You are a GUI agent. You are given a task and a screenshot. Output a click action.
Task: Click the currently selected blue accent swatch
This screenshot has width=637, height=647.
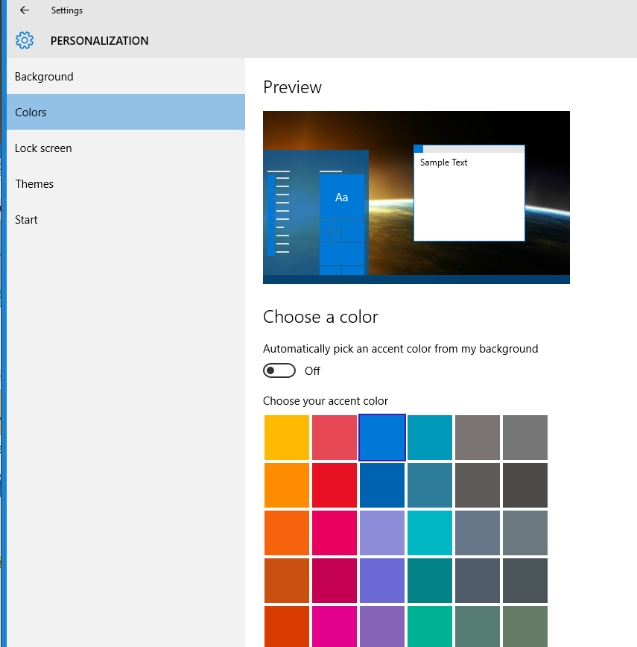click(x=382, y=438)
